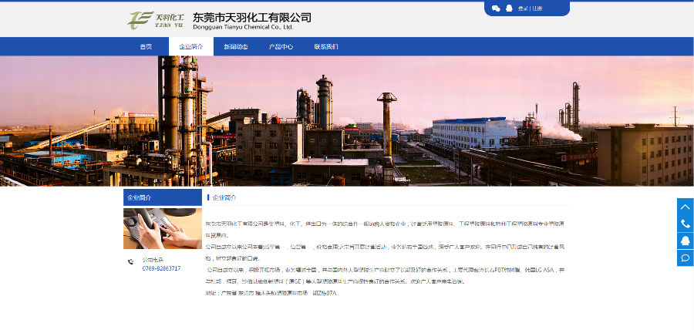Click the company name 东莞市天羽化工有限公司
The width and height of the screenshot is (694, 330).
(252, 17)
